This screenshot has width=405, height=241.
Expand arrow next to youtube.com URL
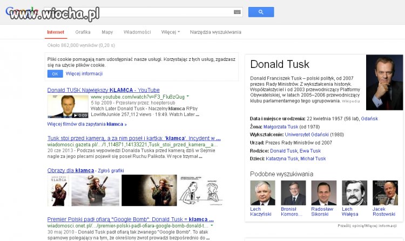(x=188, y=97)
